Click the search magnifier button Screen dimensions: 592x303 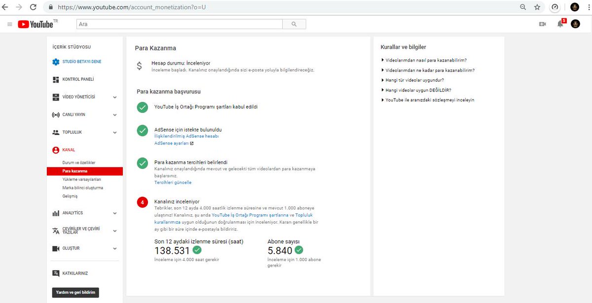[x=294, y=24]
